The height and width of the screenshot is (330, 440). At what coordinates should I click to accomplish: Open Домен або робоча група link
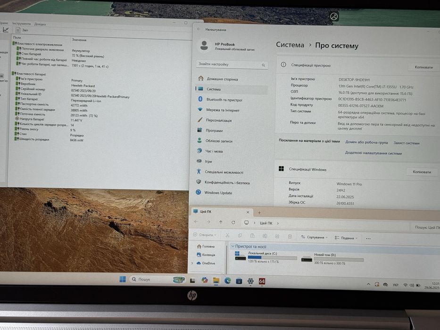coord(366,142)
